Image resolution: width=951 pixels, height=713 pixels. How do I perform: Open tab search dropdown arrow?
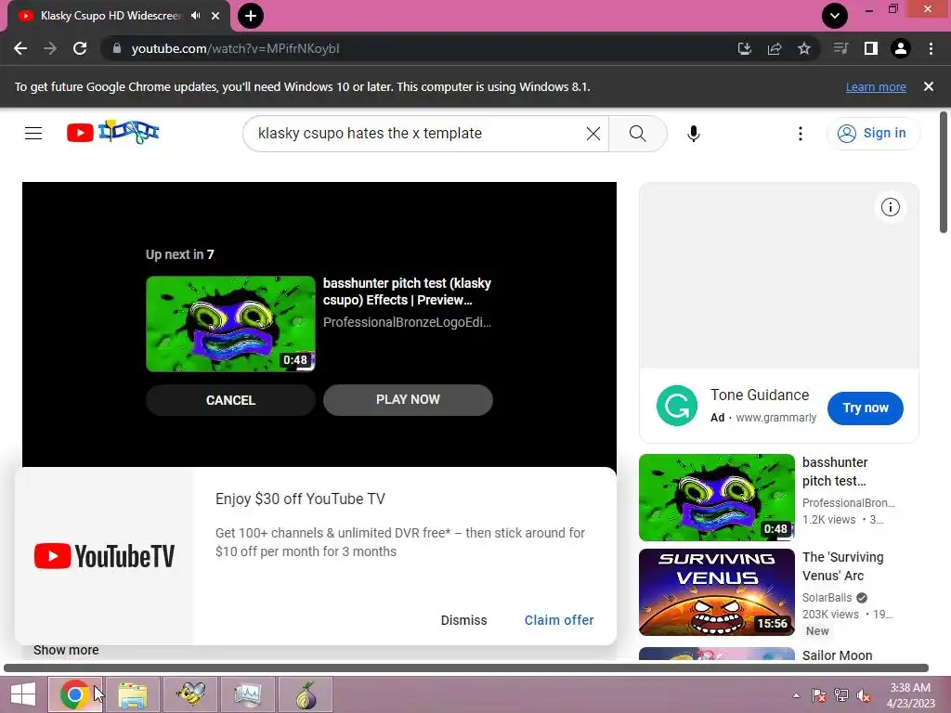click(835, 16)
